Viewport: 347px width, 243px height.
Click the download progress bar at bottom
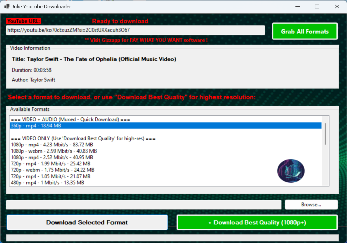coord(172,238)
